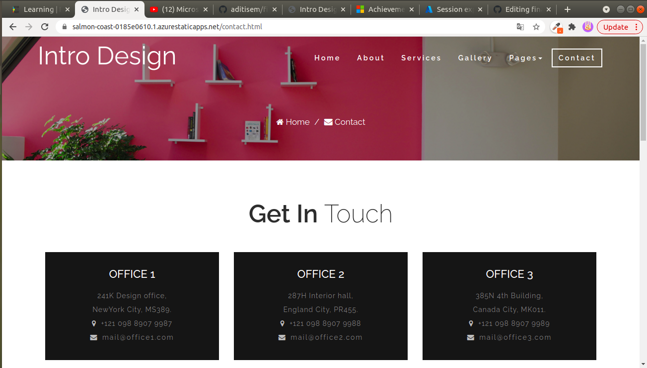
Task: Click mail@office3.com email link
Action: (515, 337)
